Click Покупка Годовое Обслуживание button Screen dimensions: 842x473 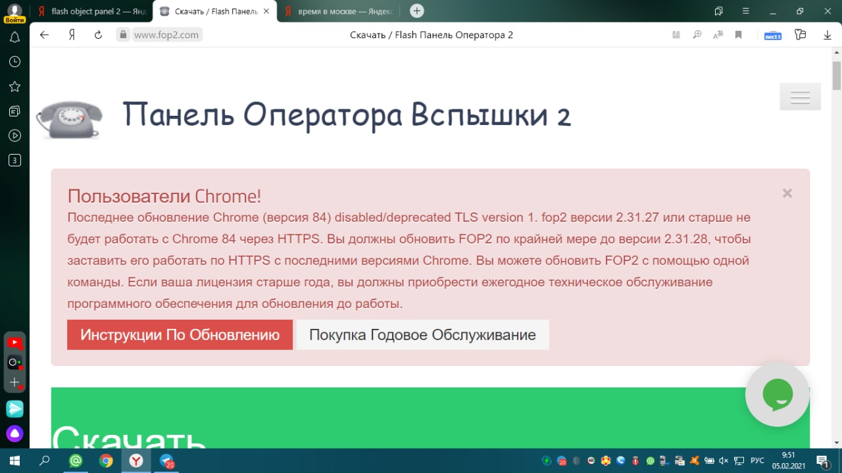coord(422,335)
